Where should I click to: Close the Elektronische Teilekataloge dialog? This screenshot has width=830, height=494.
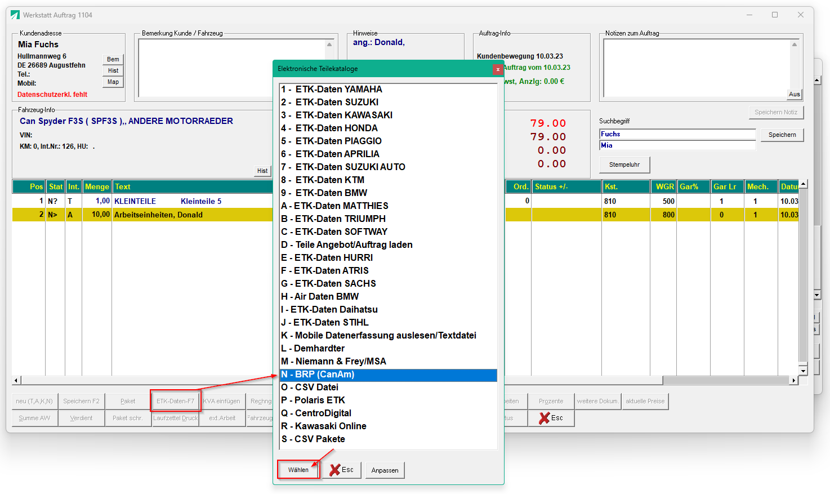click(498, 69)
